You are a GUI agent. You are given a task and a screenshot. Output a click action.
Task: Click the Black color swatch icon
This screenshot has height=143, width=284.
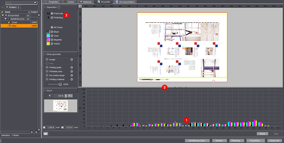(x=48, y=32)
